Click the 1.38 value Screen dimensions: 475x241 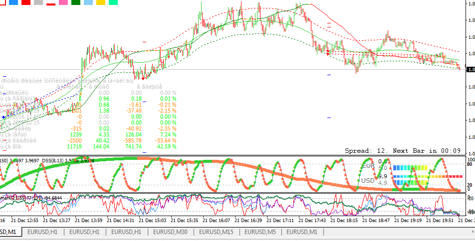pyautogui.click(x=104, y=111)
